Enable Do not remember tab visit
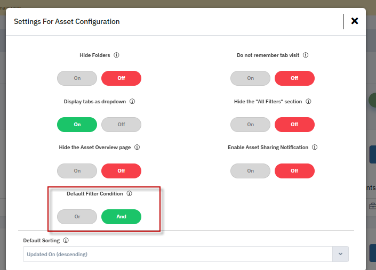 point(251,78)
